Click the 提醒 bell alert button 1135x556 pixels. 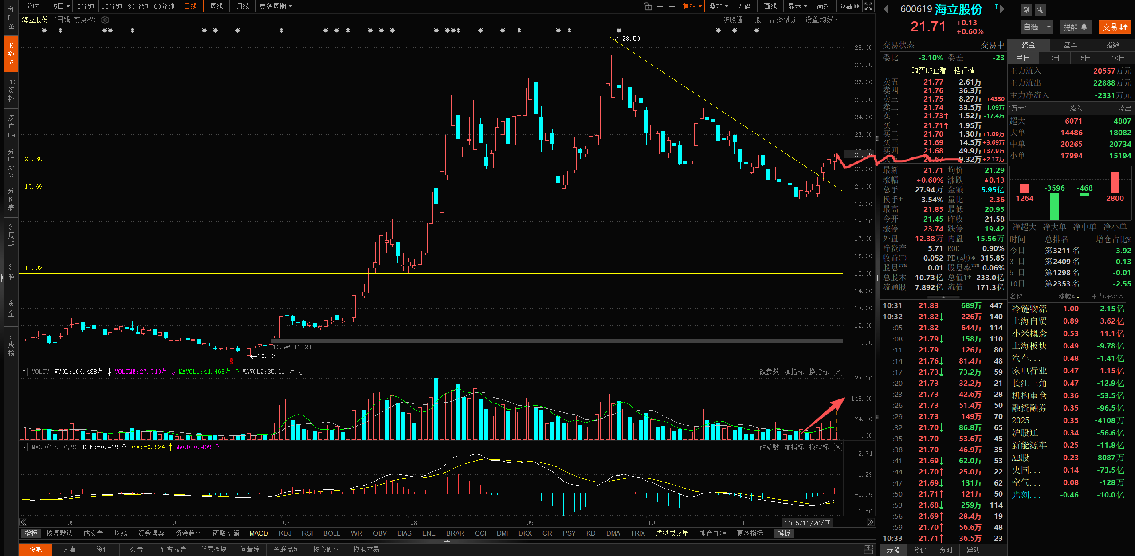coord(1075,27)
